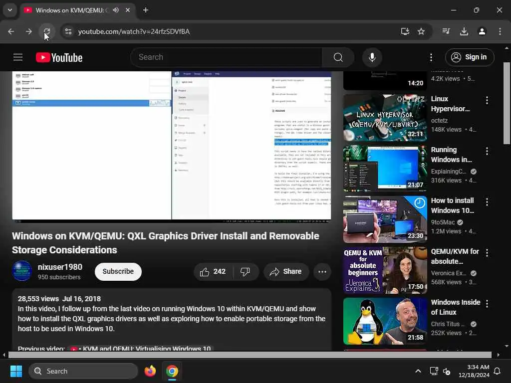Viewport: 511px width, 383px height.
Task: Open the ExplainingC channel name
Action: [449, 172]
